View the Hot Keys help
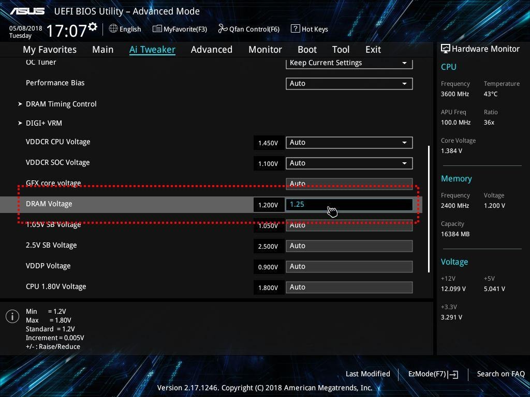The image size is (530, 397). pyautogui.click(x=310, y=29)
